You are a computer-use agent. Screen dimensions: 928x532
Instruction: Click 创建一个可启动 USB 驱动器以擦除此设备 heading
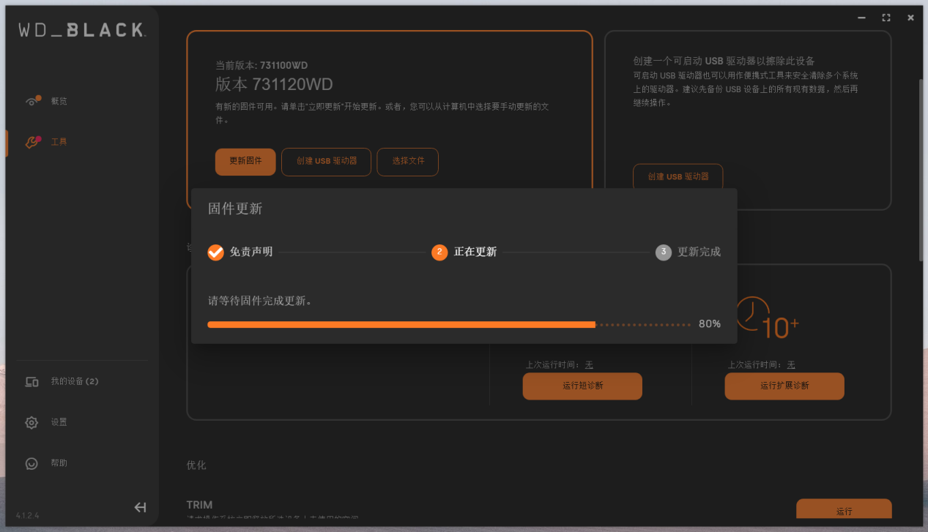[724, 61]
